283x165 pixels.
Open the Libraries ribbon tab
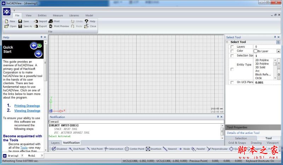(74, 16)
